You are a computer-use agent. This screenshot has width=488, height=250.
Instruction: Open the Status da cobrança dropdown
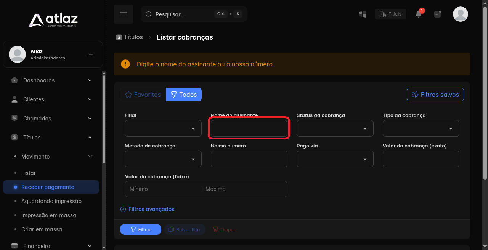pyautogui.click(x=335, y=128)
